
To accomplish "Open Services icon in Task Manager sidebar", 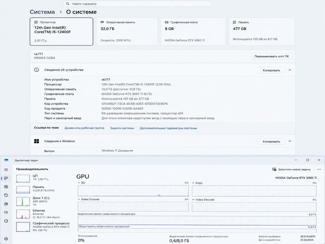I will (6, 221).
